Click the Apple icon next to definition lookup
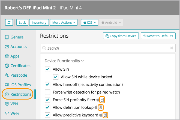The height and width of the screenshot is (120, 180). coord(96,107)
